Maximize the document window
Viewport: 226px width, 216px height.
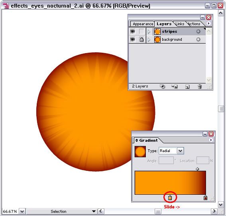[214, 6]
